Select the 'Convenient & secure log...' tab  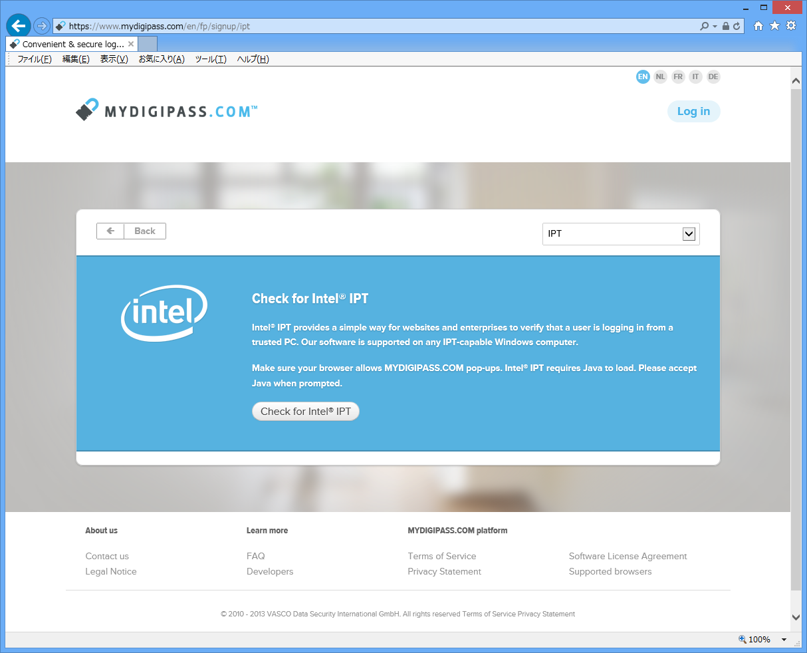pyautogui.click(x=72, y=44)
